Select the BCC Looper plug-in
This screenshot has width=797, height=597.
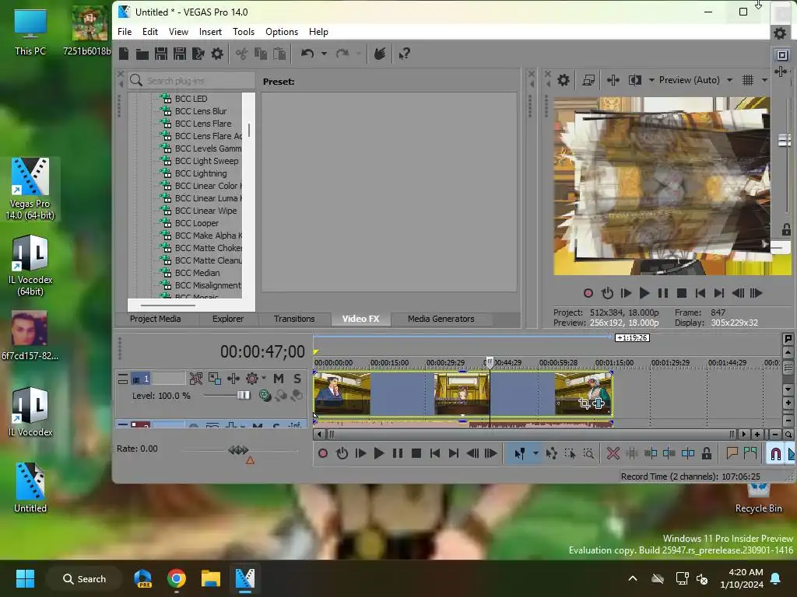click(197, 223)
